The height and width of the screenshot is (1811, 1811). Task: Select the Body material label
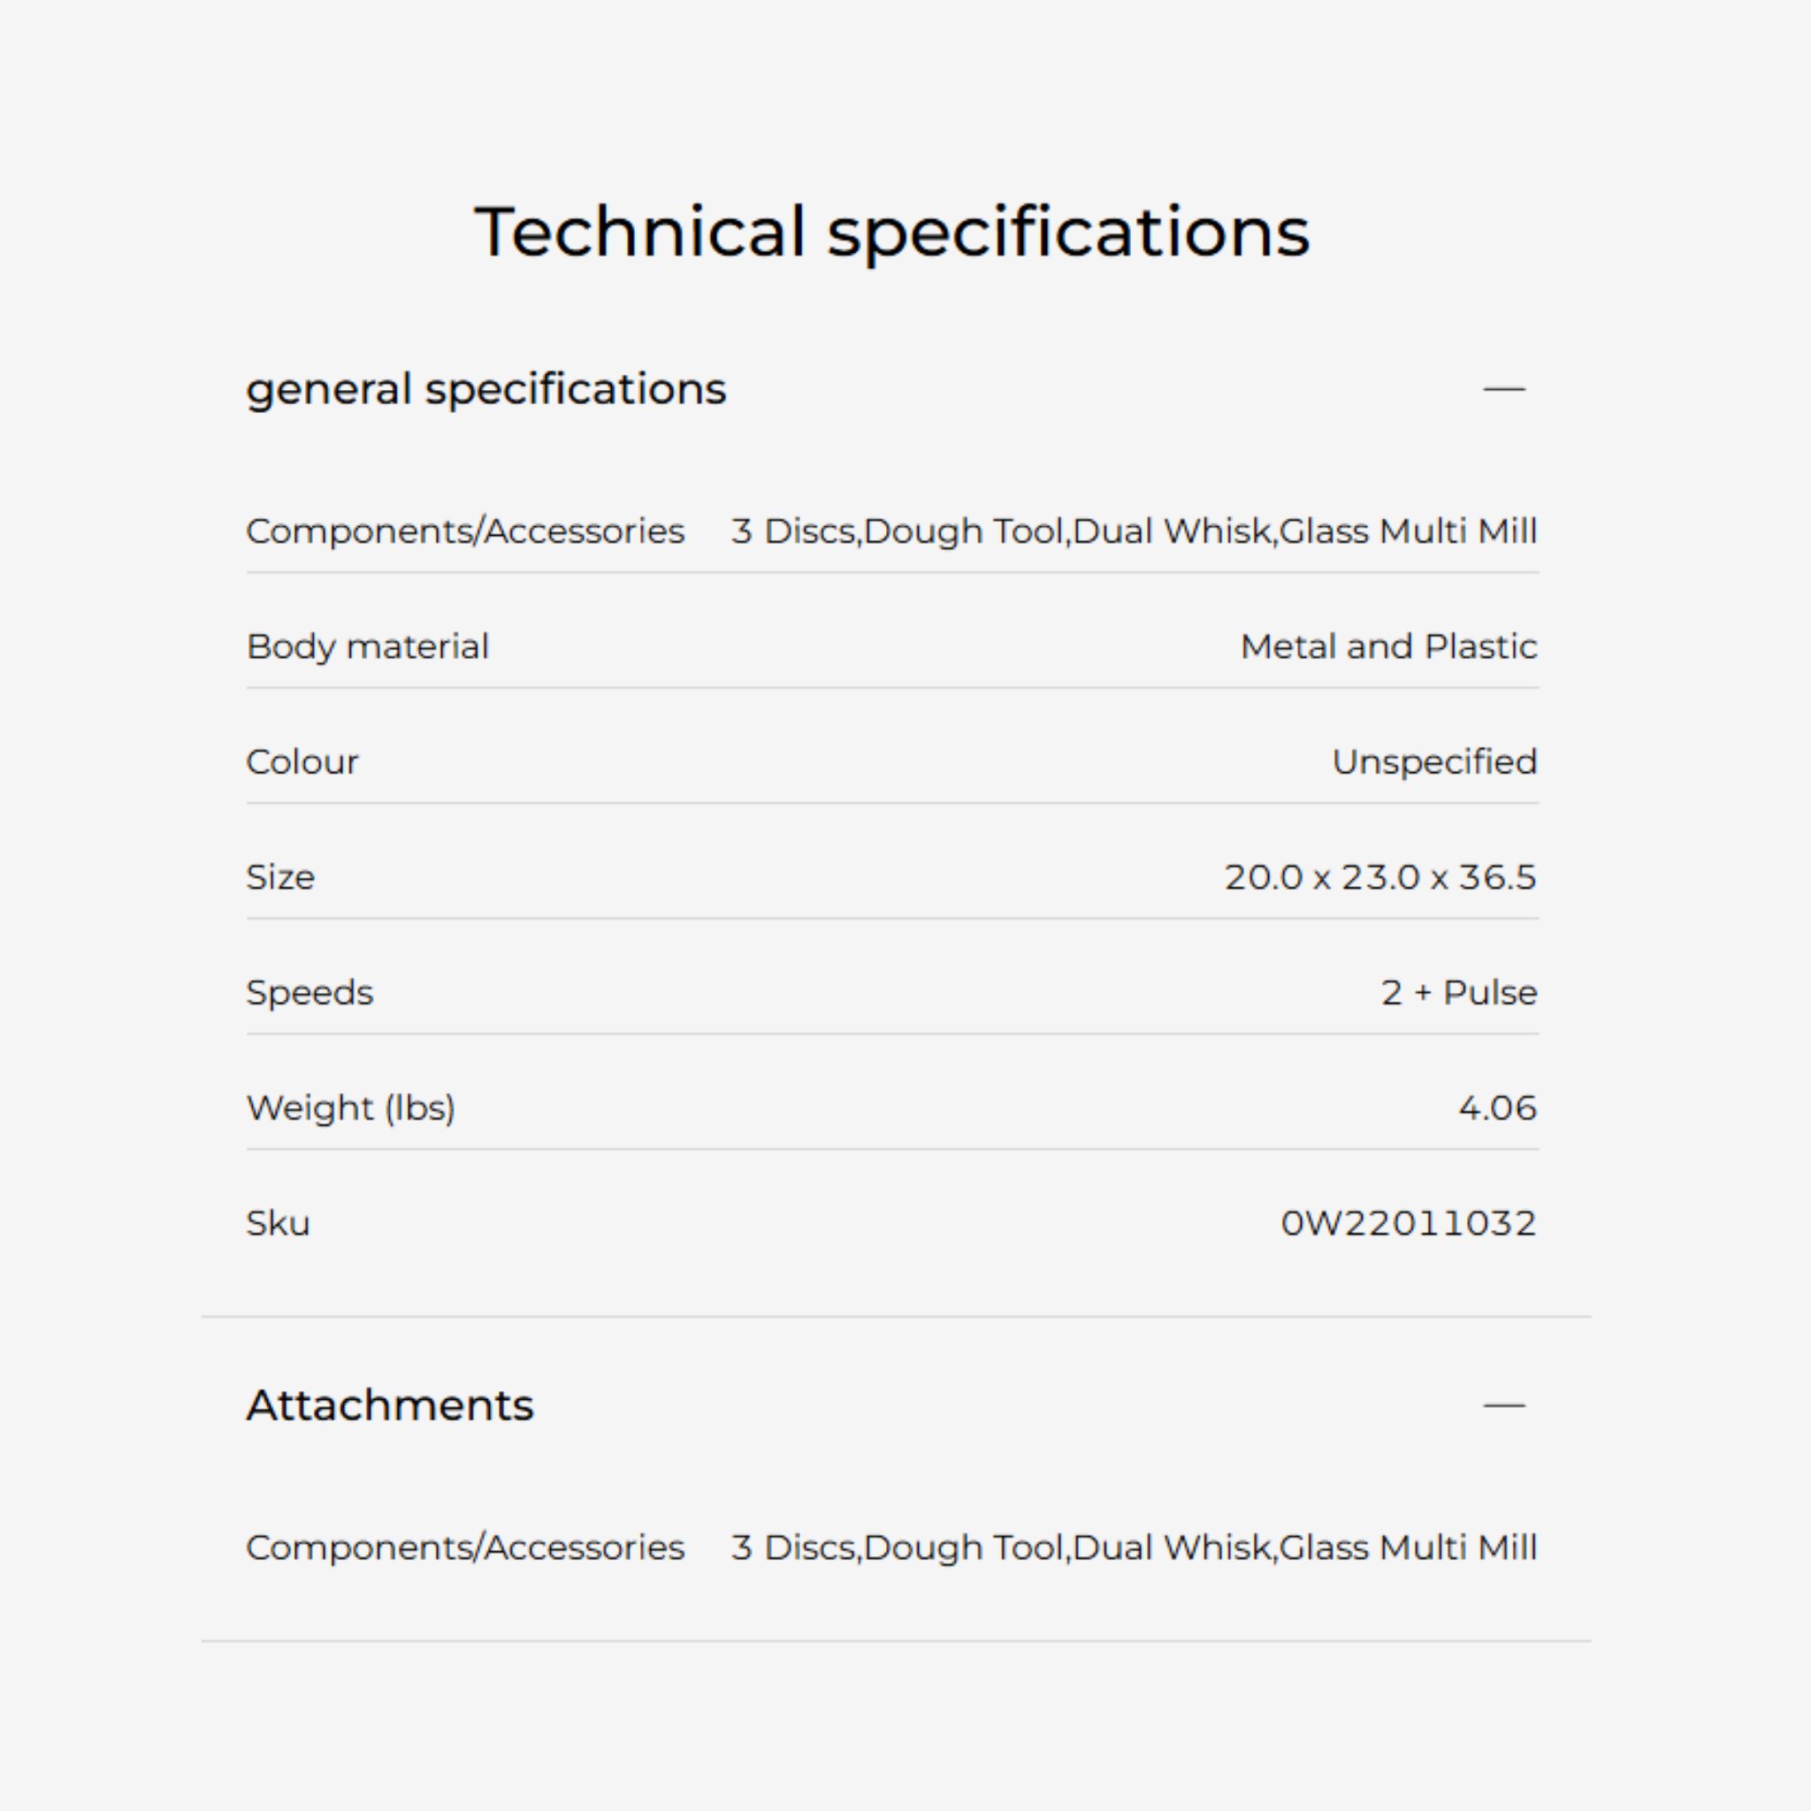tap(368, 646)
